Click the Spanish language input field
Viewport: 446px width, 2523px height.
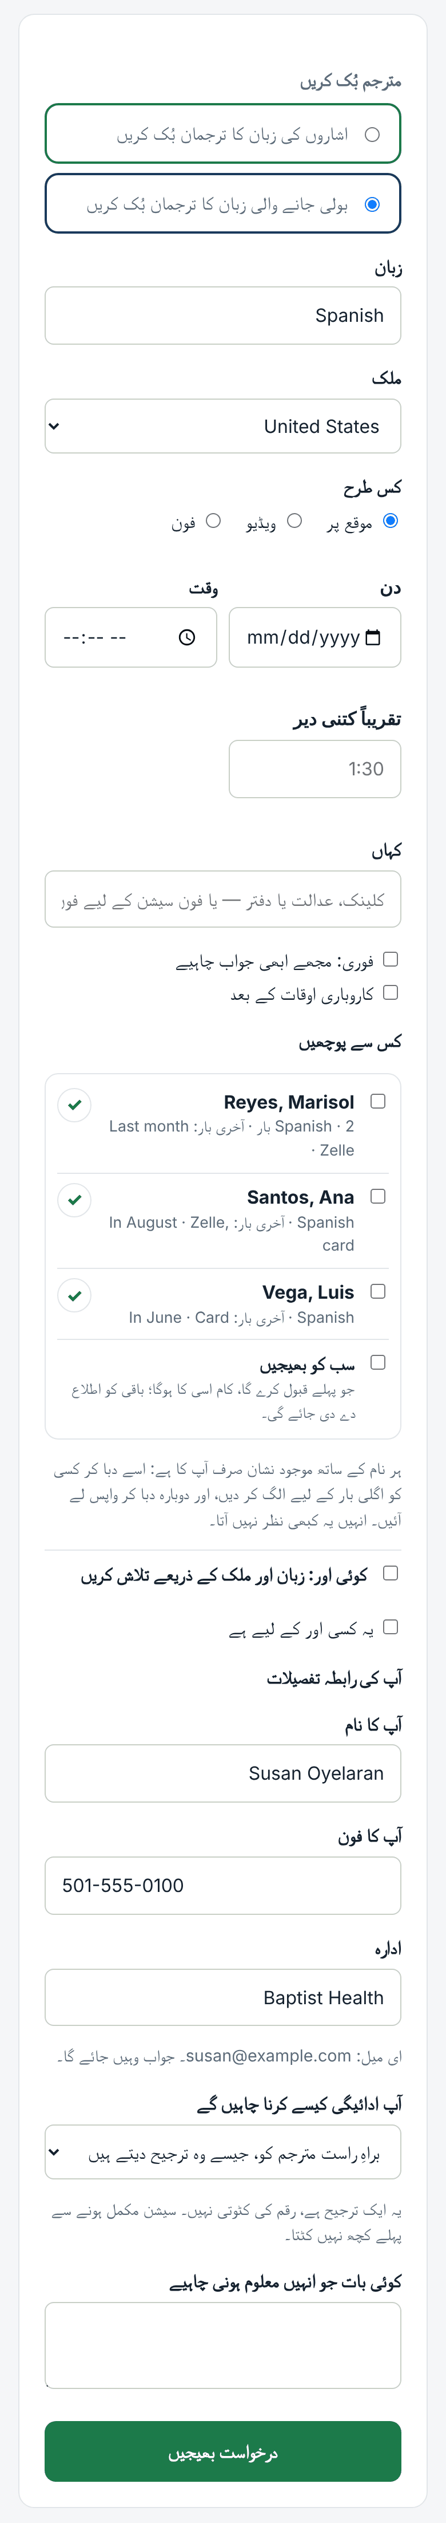click(x=223, y=316)
